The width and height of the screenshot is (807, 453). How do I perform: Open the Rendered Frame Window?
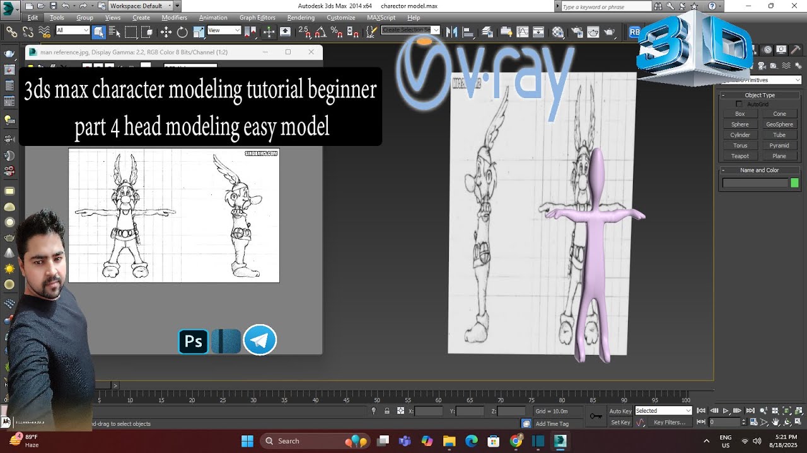(x=593, y=31)
